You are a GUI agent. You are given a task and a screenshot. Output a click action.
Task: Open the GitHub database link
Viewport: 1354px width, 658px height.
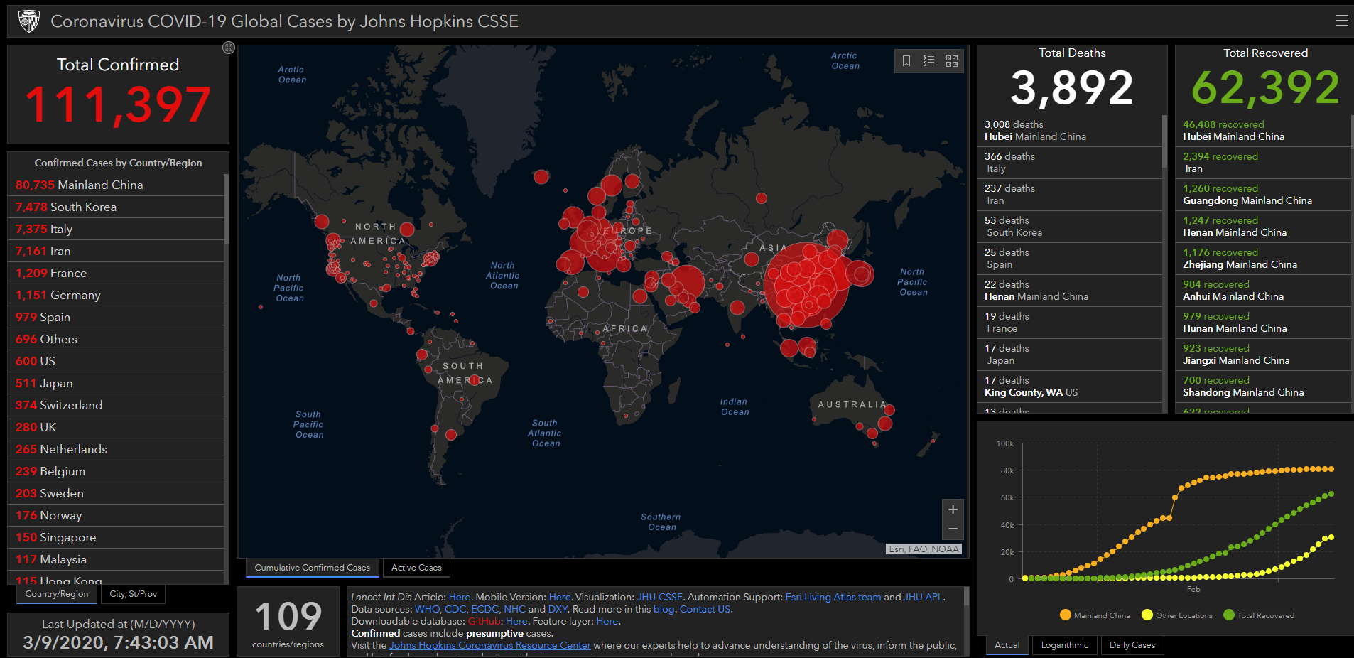484,621
